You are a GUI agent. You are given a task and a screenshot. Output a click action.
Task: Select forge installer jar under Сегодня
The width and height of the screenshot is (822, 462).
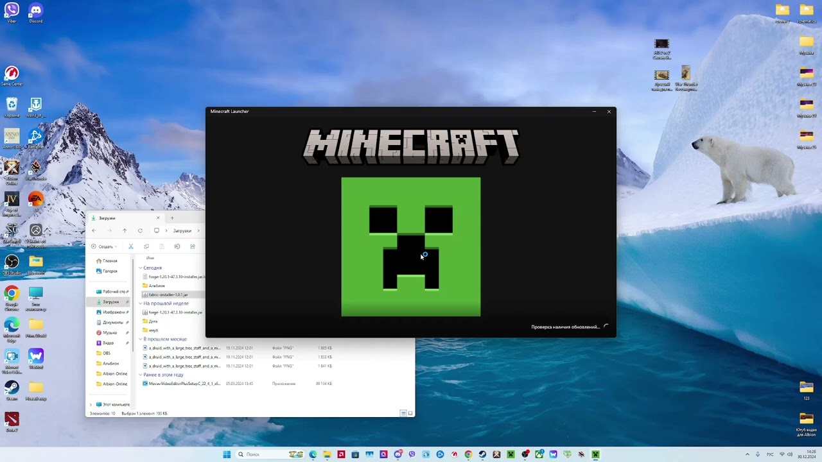(173, 277)
